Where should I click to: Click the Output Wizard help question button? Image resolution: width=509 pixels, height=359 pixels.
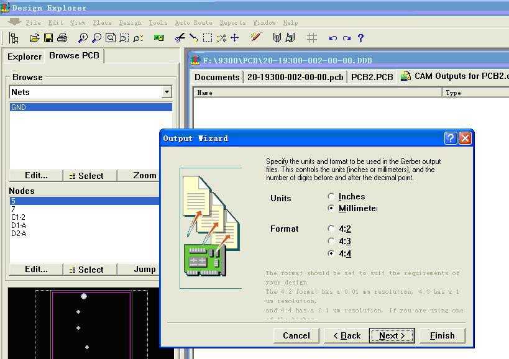[x=450, y=139]
